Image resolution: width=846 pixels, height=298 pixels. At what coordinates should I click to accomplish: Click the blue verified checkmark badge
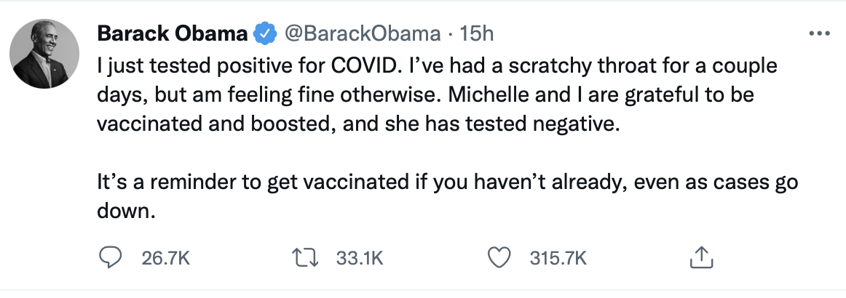265,34
